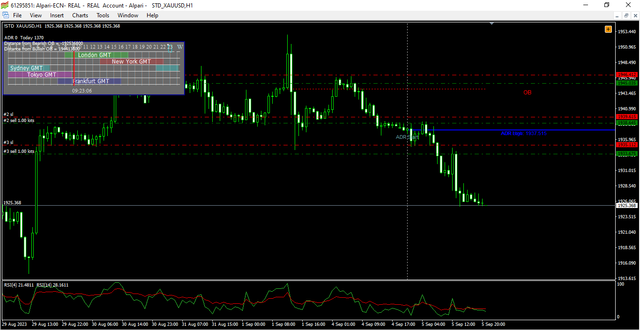The width and height of the screenshot is (640, 330).
Task: Click the 1953.440 price scale value
Action: click(x=627, y=31)
